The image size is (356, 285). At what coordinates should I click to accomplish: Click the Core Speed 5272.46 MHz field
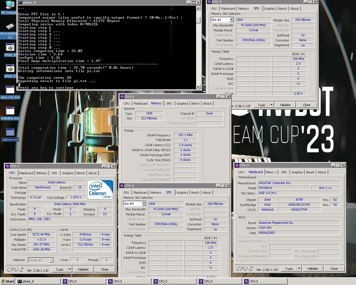[x=41, y=234]
